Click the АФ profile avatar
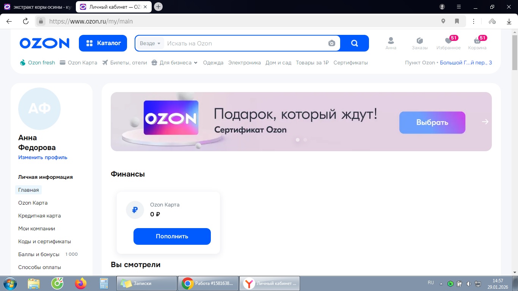Viewport: 518px width, 291px height. point(39,109)
